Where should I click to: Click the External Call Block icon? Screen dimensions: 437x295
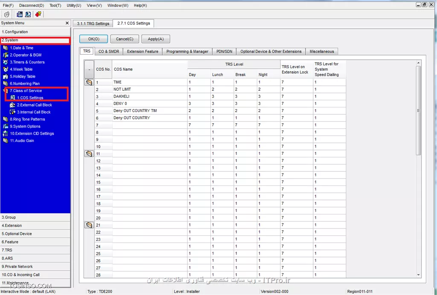pyautogui.click(x=12, y=105)
